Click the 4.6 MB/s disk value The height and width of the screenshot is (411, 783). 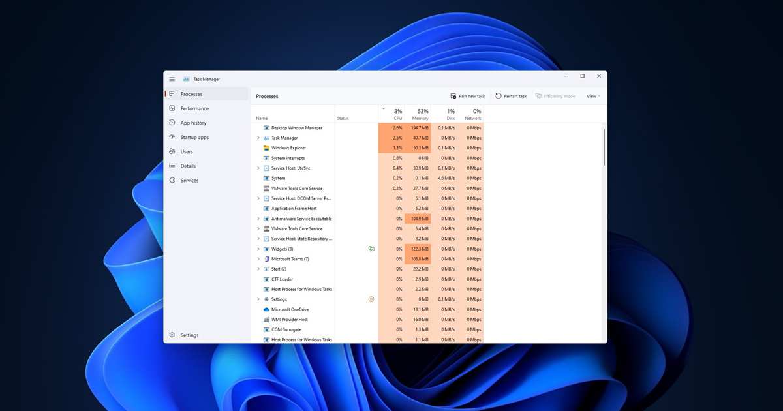point(446,178)
